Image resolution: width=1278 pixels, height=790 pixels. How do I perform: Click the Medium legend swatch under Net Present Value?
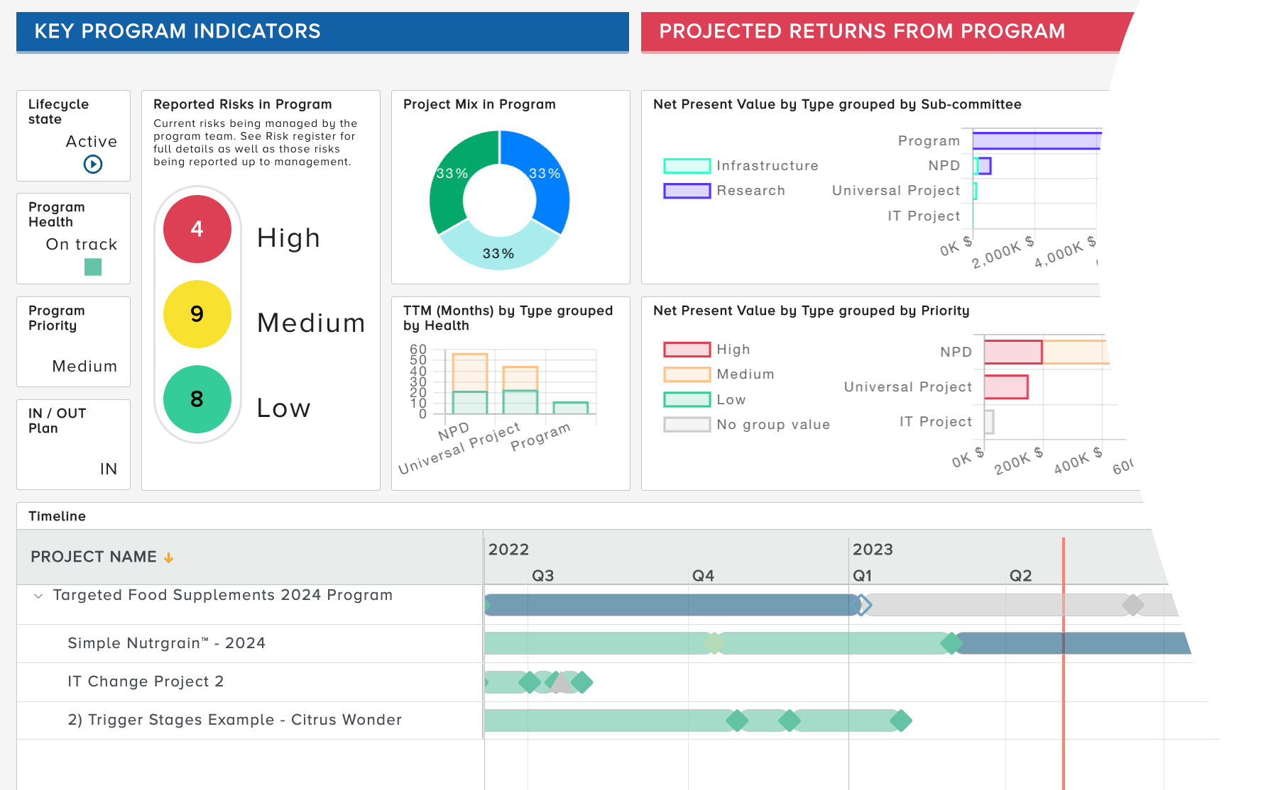(686, 374)
